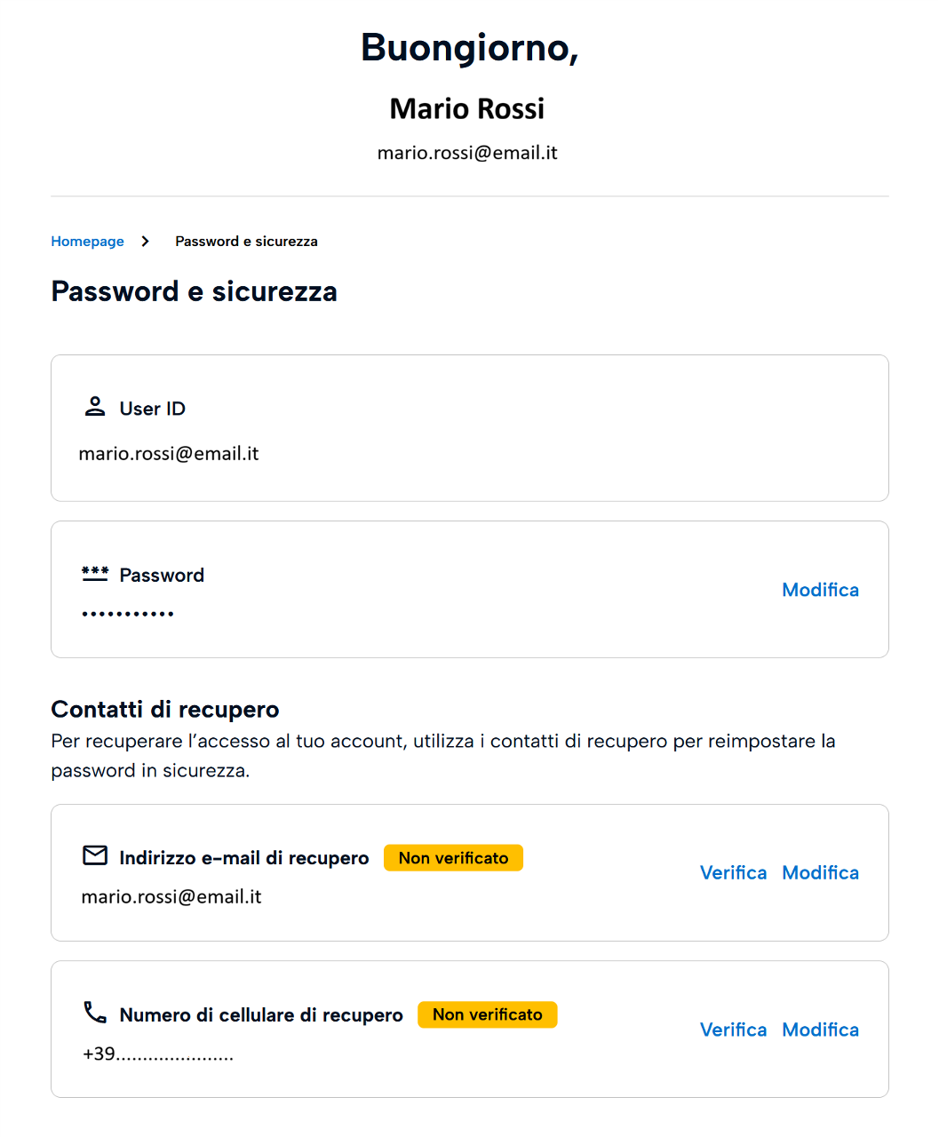Click the +39 recovery phone number value
This screenshot has height=1137, width=939.
click(x=157, y=1054)
